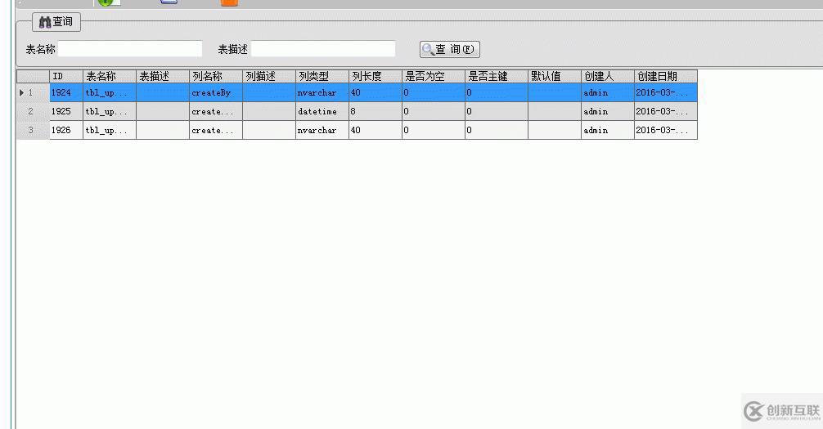This screenshot has width=823, height=429.
Task: Click the datetime type cell
Action: click(322, 112)
